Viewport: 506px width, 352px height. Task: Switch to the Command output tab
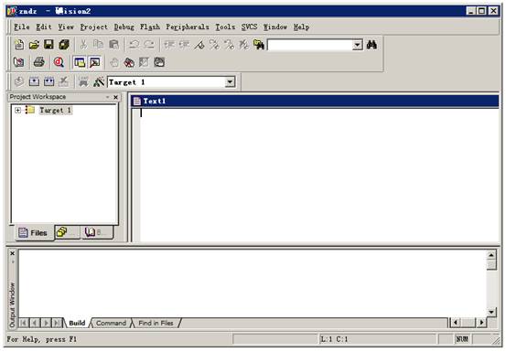point(111,323)
